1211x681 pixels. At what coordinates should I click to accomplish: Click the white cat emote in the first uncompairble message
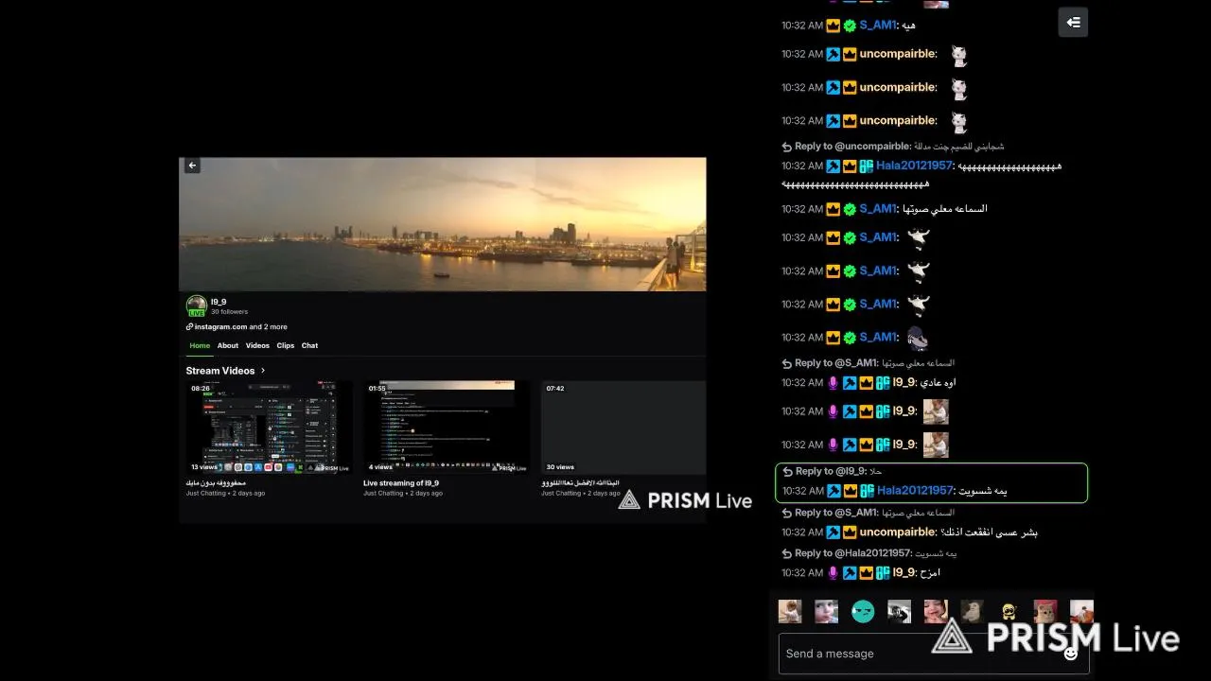(958, 55)
